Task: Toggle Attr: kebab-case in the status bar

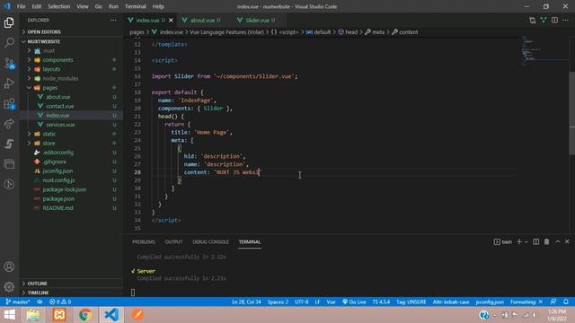Action: tap(451, 301)
